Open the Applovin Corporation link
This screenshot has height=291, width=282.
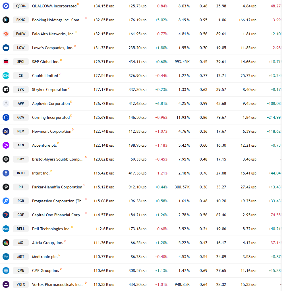pos(51,103)
